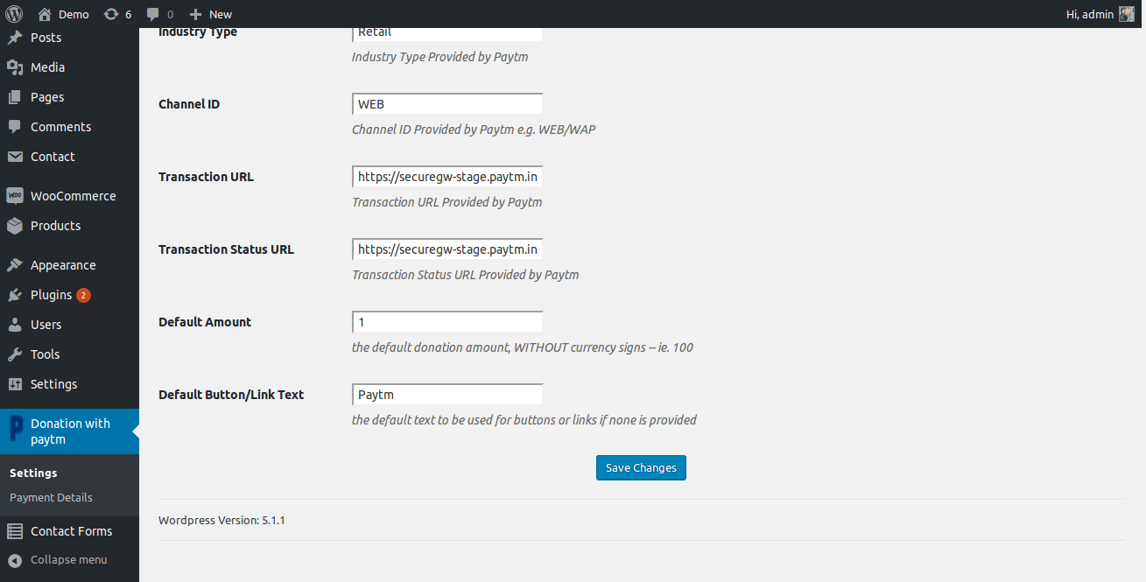Open the New content menu
Viewport: 1146px width, 582px height.
click(x=211, y=14)
